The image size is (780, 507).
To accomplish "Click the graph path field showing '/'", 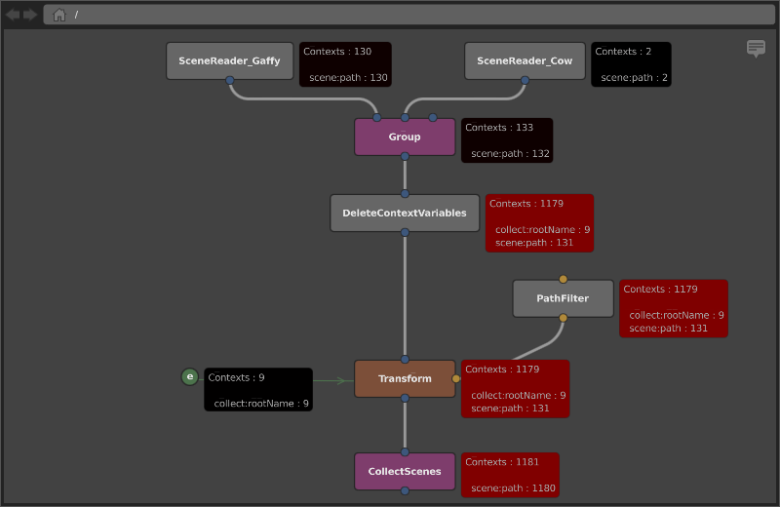I will 409,15.
